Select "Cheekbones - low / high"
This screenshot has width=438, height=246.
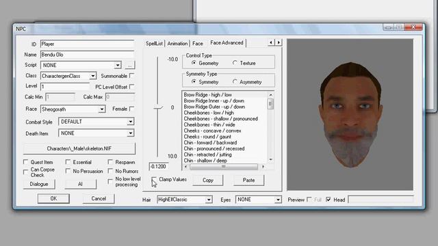tap(209, 113)
